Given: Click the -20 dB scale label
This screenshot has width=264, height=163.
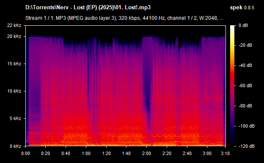Looking at the screenshot, I should [245, 45].
